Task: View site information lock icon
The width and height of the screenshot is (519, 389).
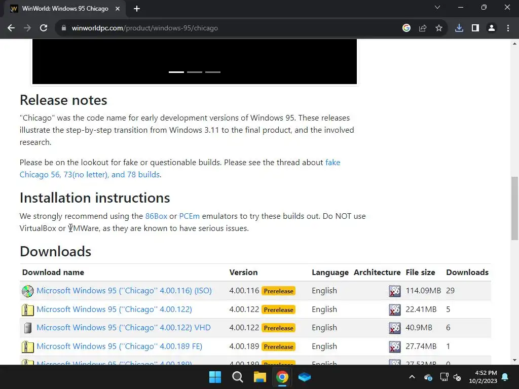Action: [x=64, y=28]
